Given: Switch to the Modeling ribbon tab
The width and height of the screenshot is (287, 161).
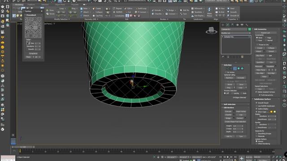Looking at the screenshot, I should [x=19, y=4].
